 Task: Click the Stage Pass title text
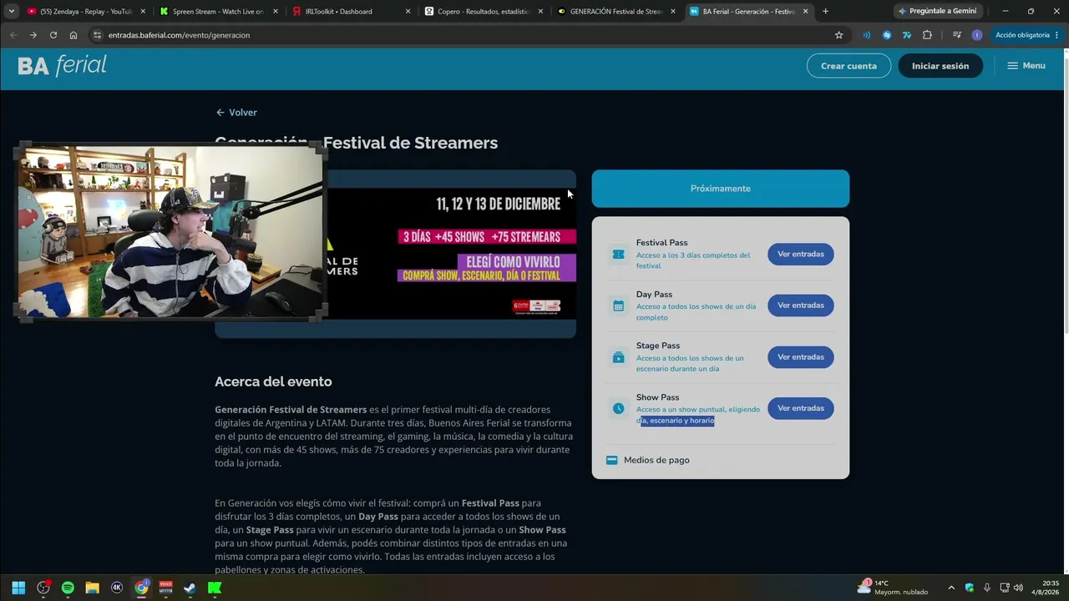click(x=658, y=346)
